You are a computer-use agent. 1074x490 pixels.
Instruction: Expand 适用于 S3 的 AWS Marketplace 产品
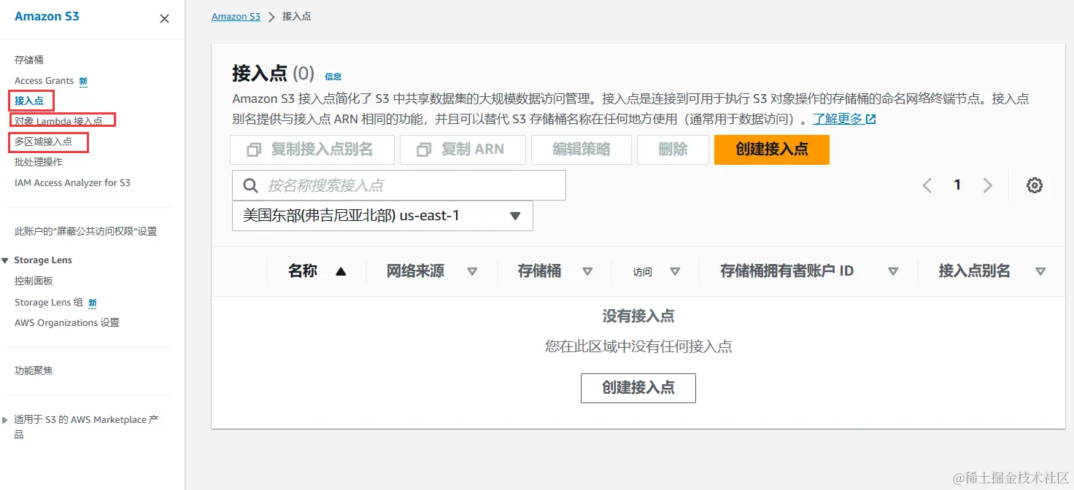6,420
